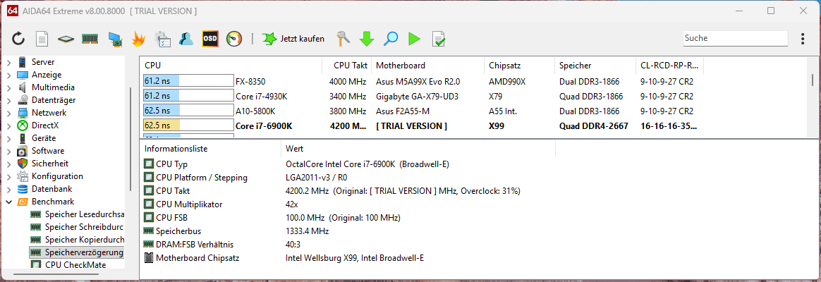821x282 pixels.
Task: Click the i7-6900K 62.5 ns bar
Action: coord(188,125)
